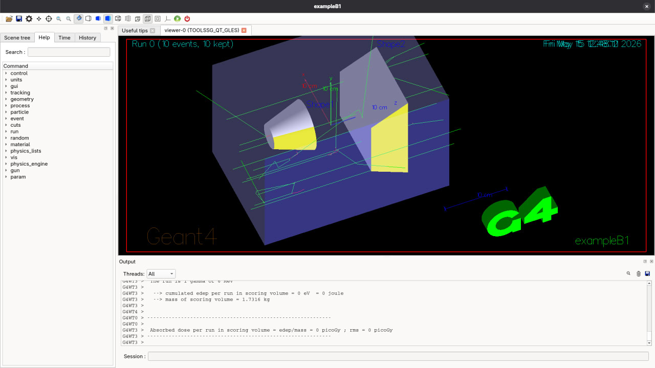Switch to the Scene tree tab
Image resolution: width=655 pixels, height=368 pixels.
(x=17, y=38)
